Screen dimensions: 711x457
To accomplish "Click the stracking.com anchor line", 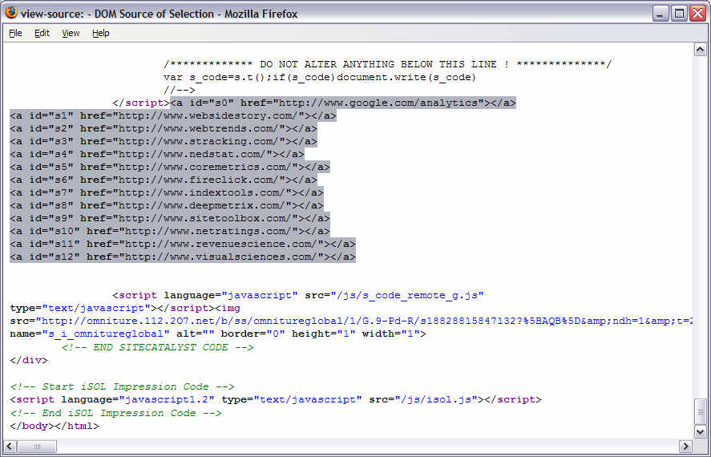I will point(164,141).
